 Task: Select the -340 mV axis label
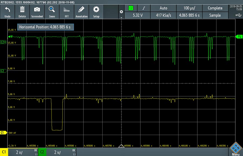[12, 133]
